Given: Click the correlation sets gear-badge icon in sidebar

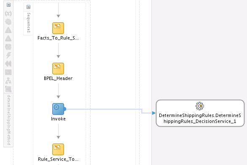Looking at the screenshot, I should [8, 22].
